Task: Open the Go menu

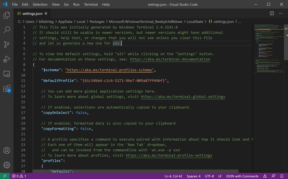Action: point(66,4)
